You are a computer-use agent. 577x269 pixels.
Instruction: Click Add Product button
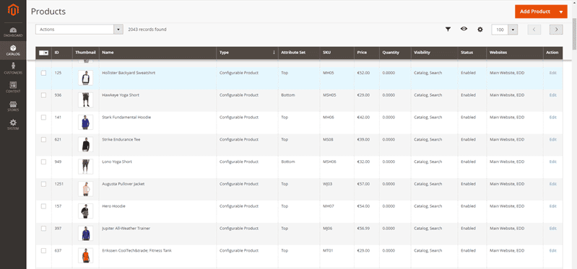pos(534,12)
